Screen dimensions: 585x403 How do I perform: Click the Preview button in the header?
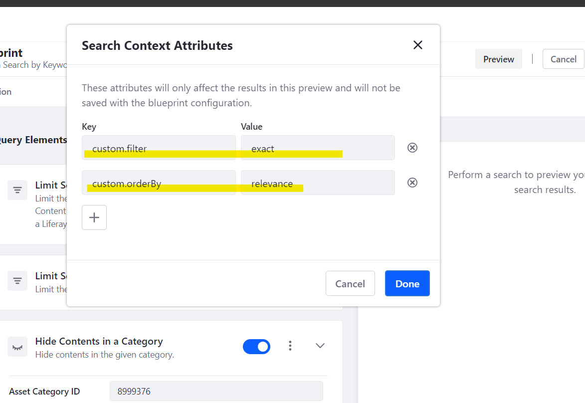(498, 59)
